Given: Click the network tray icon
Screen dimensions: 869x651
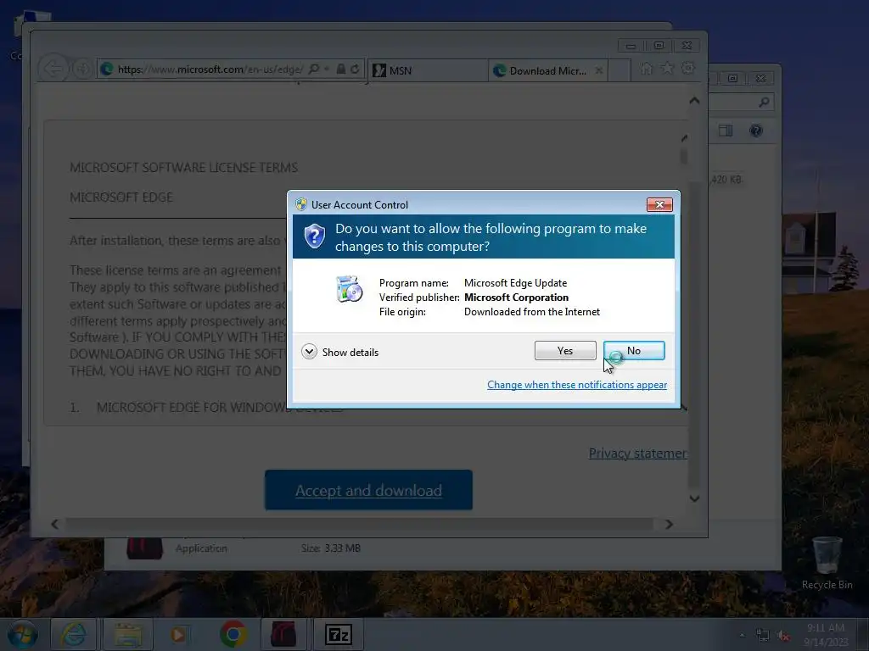Looking at the screenshot, I should tap(763, 635).
